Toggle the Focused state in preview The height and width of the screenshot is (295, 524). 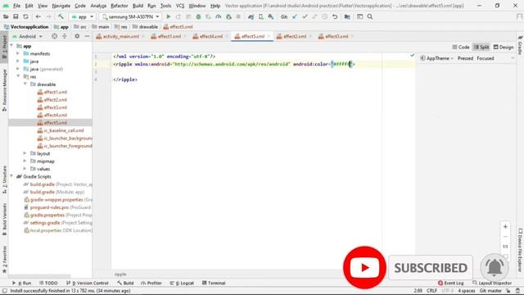click(486, 58)
